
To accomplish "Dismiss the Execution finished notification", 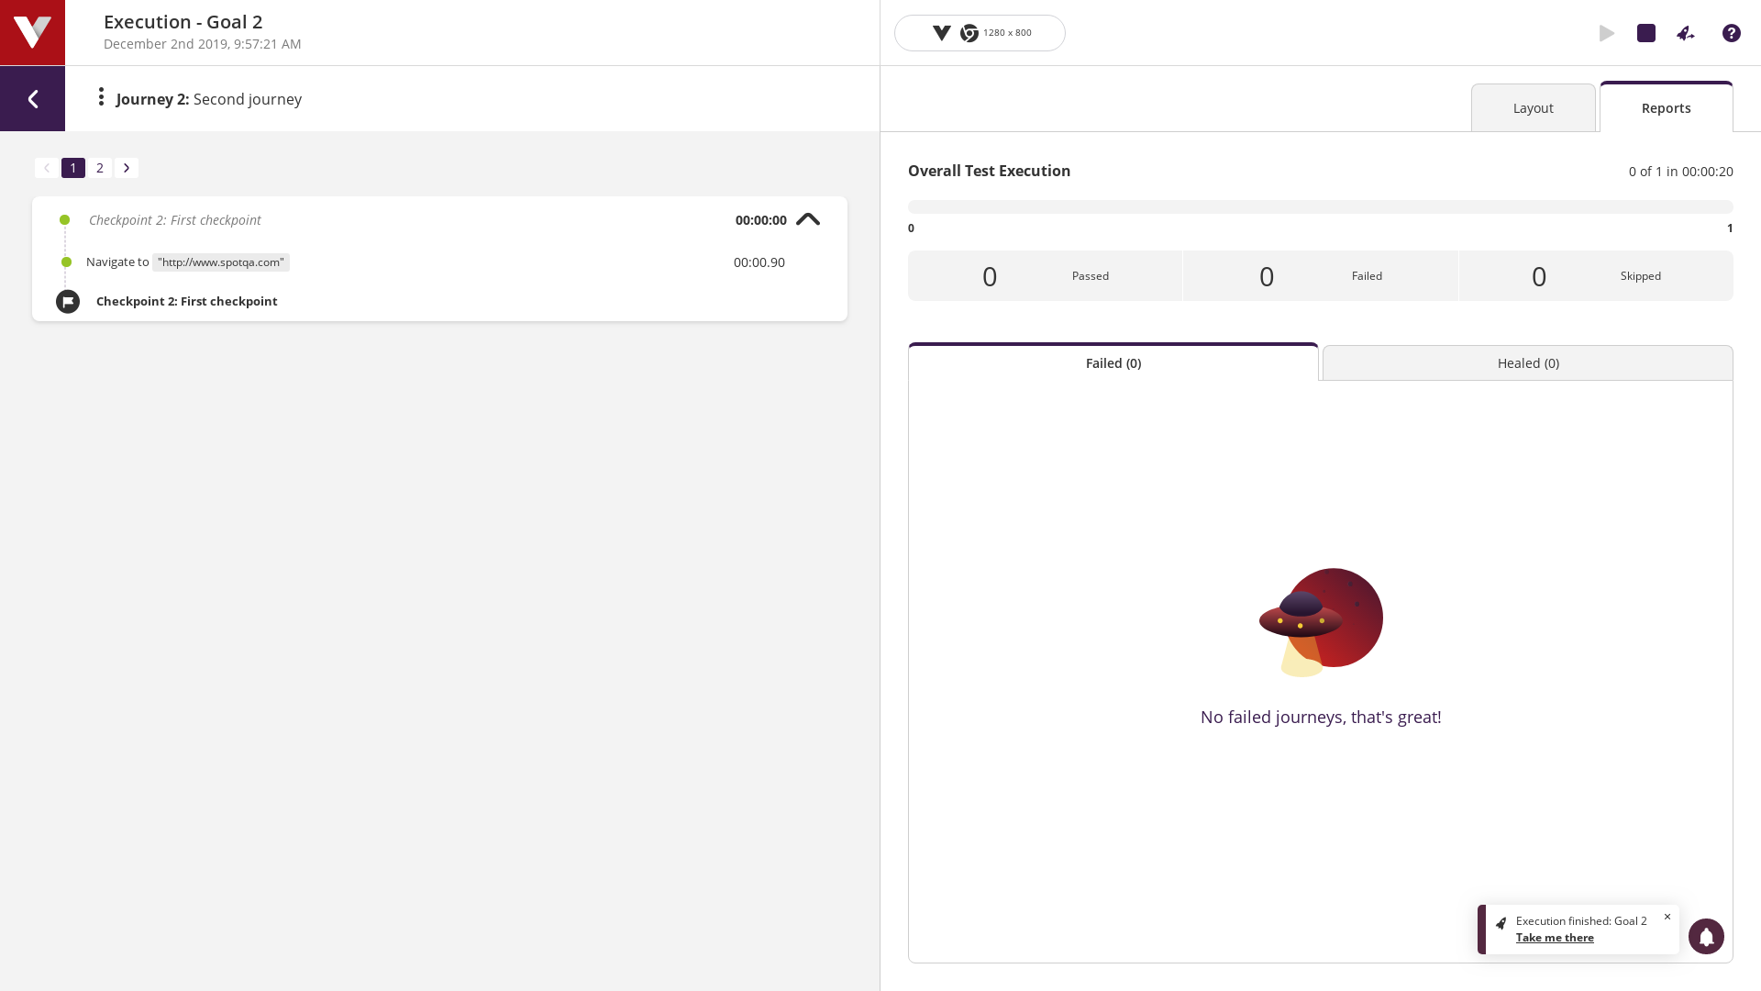I will tap(1667, 917).
